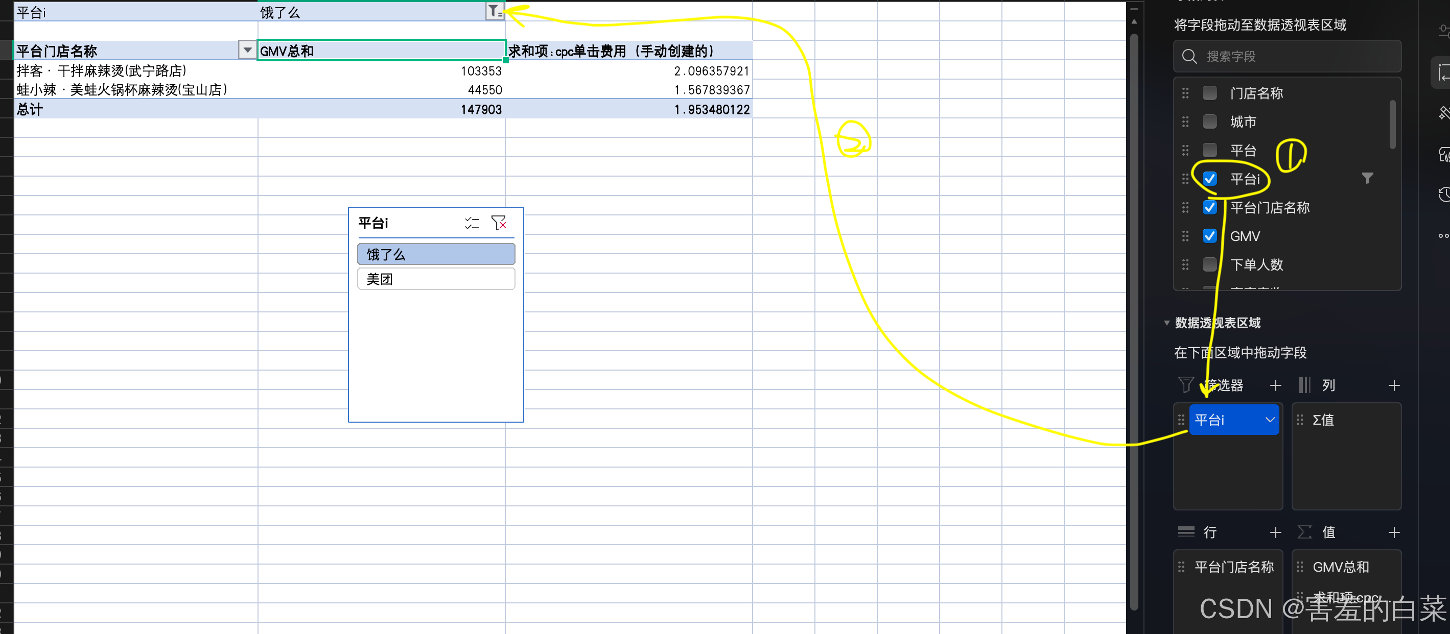Click the field list vertical scrollbar

1392,125
